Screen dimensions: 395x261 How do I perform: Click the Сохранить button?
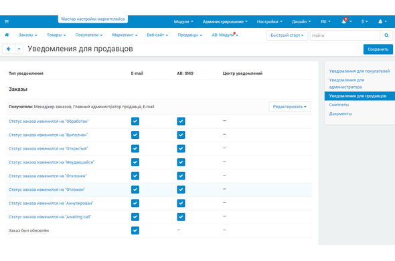378,49
